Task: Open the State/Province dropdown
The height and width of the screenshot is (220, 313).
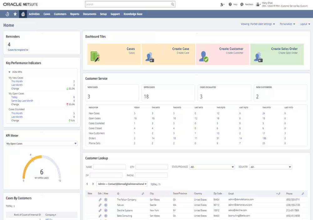Action: point(212,167)
